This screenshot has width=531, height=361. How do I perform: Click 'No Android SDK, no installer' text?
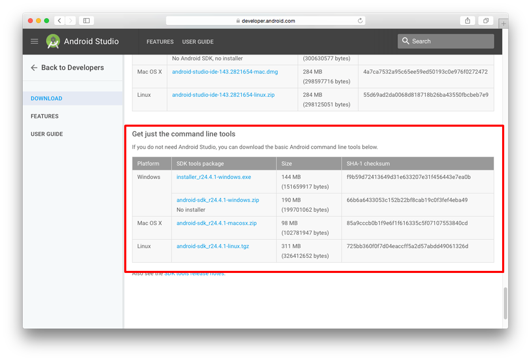[x=207, y=58]
